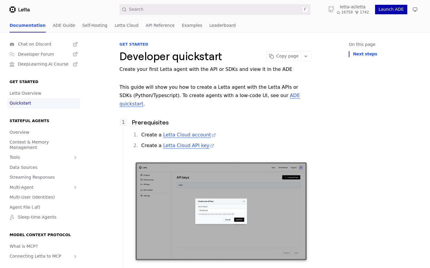This screenshot has width=430, height=268.
Task: Click the Prerequisites step heading
Action: 150,122
